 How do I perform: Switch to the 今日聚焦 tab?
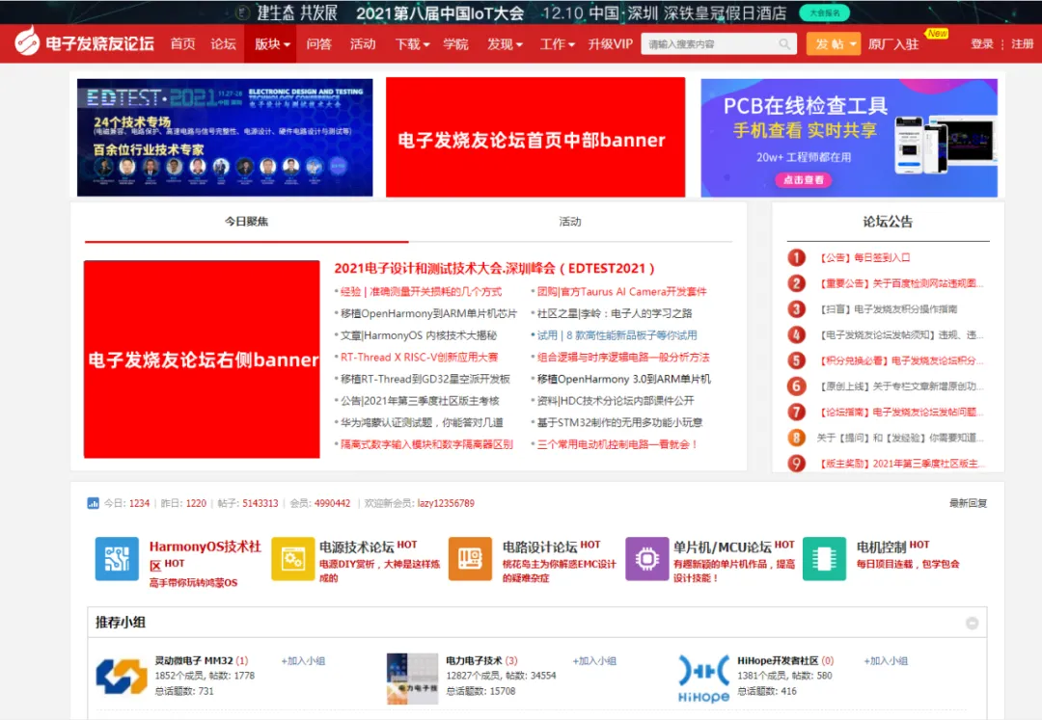(x=247, y=222)
